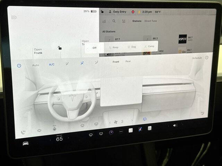Tap the volume speaker icon

click(x=175, y=125)
